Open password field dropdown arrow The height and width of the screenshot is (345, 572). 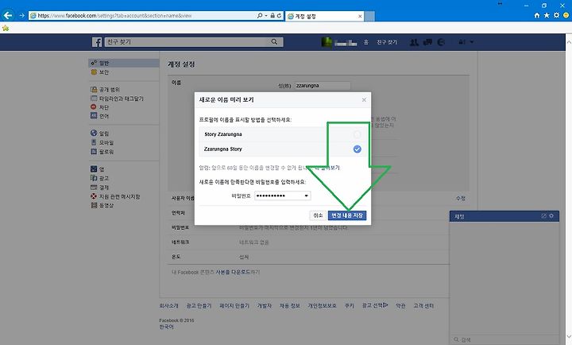(306, 196)
